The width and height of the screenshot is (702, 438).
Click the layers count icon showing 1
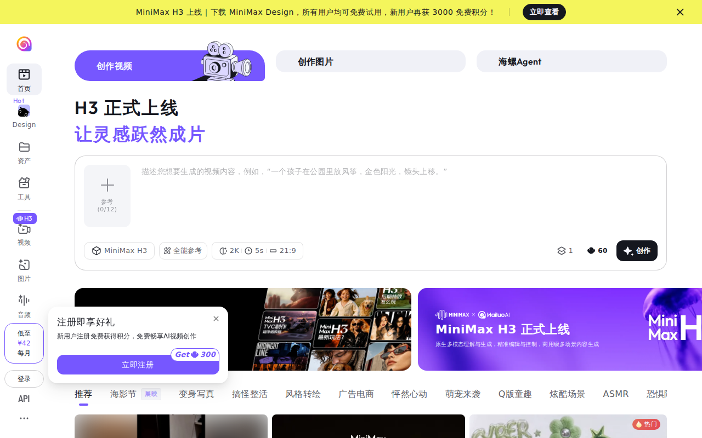[565, 251]
